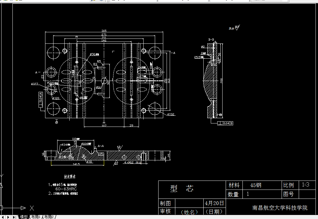Click the right arrow tab-scroll button

(8, 217)
